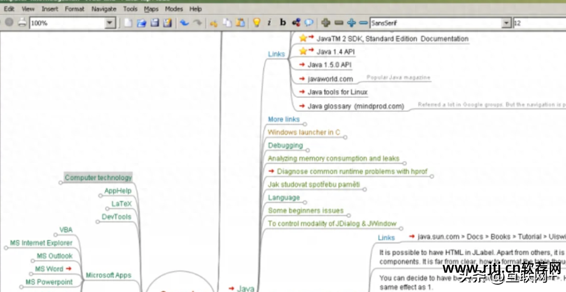Follow red arrow of Java glossary node
Image resolution: width=566 pixels, height=292 pixels.
(302, 106)
